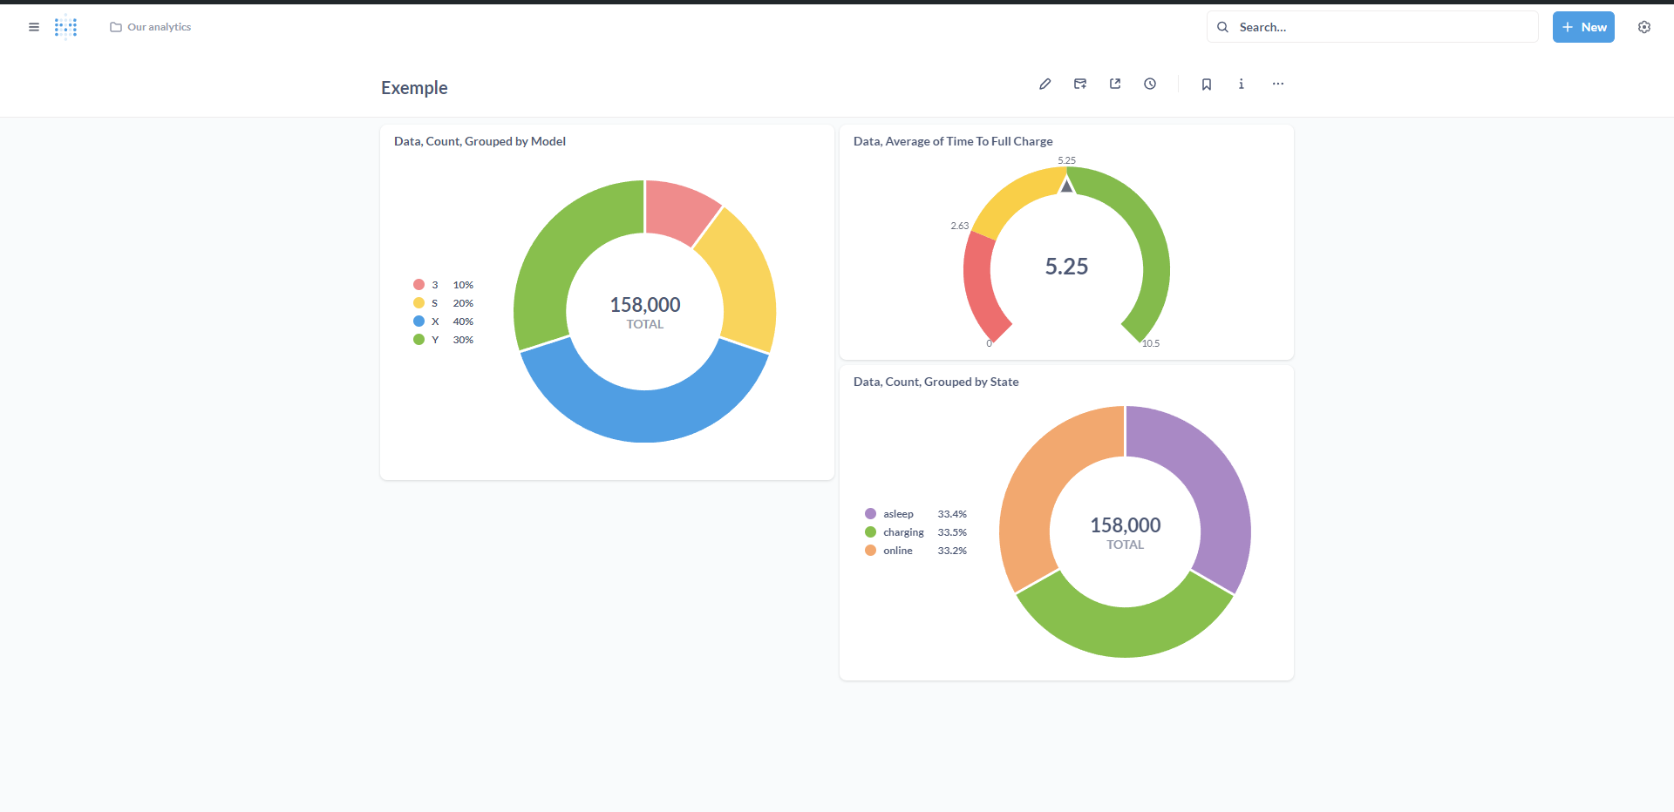Expand the three-dot more options menu
Image resolution: width=1674 pixels, height=812 pixels.
pyautogui.click(x=1278, y=85)
